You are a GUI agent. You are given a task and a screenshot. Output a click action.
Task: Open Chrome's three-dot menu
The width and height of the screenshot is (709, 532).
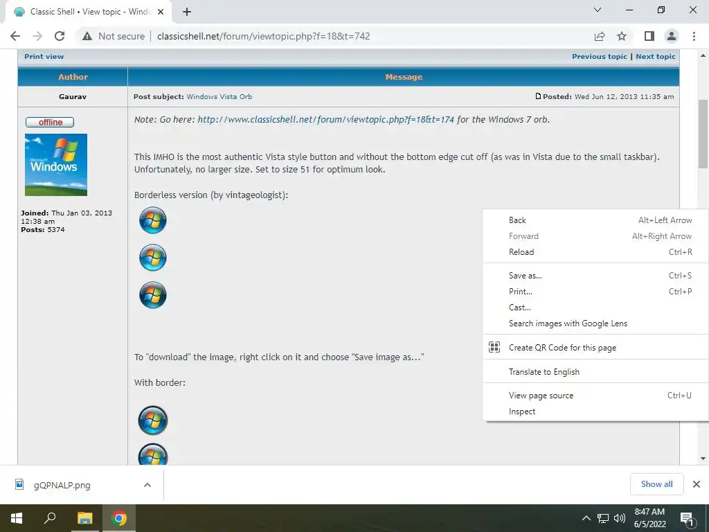pyautogui.click(x=694, y=36)
